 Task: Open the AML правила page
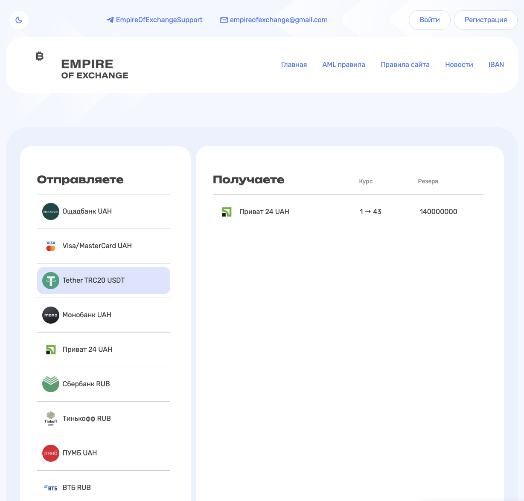click(x=344, y=65)
